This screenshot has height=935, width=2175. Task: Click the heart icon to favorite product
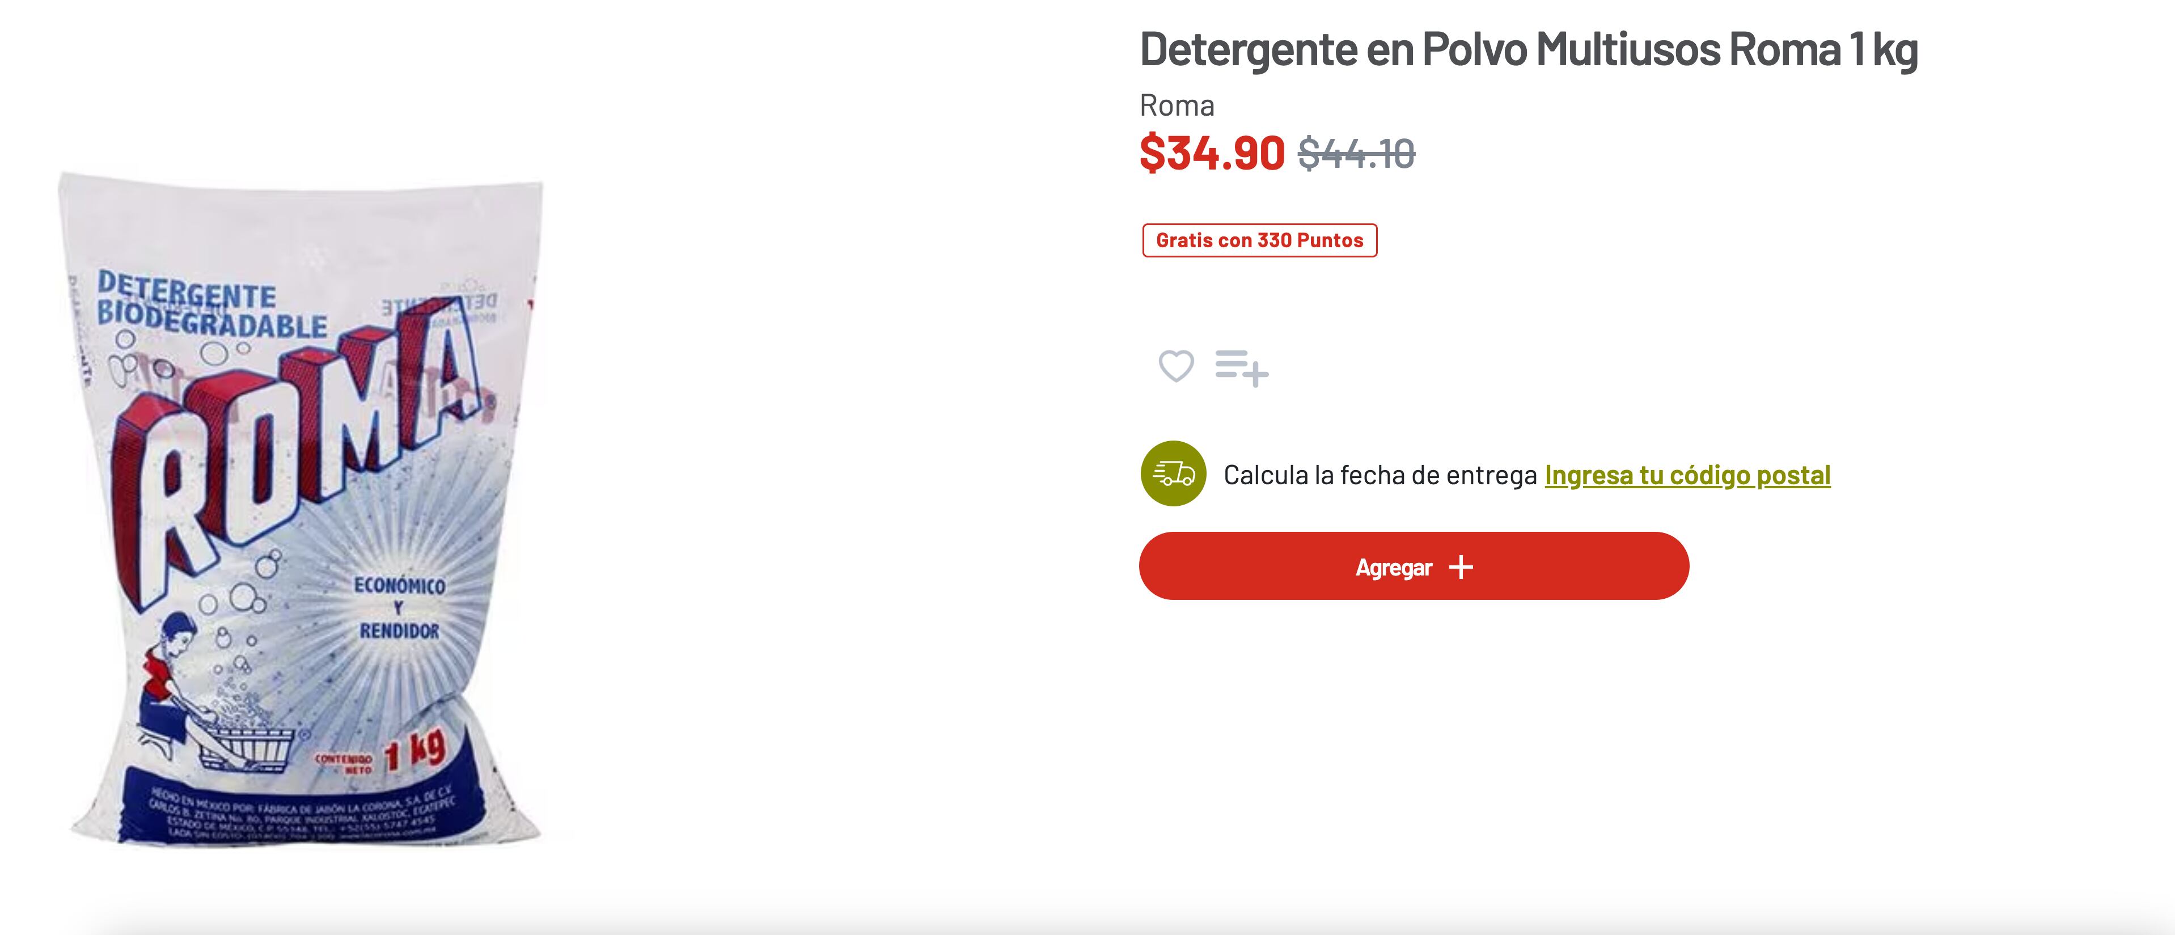click(x=1175, y=366)
